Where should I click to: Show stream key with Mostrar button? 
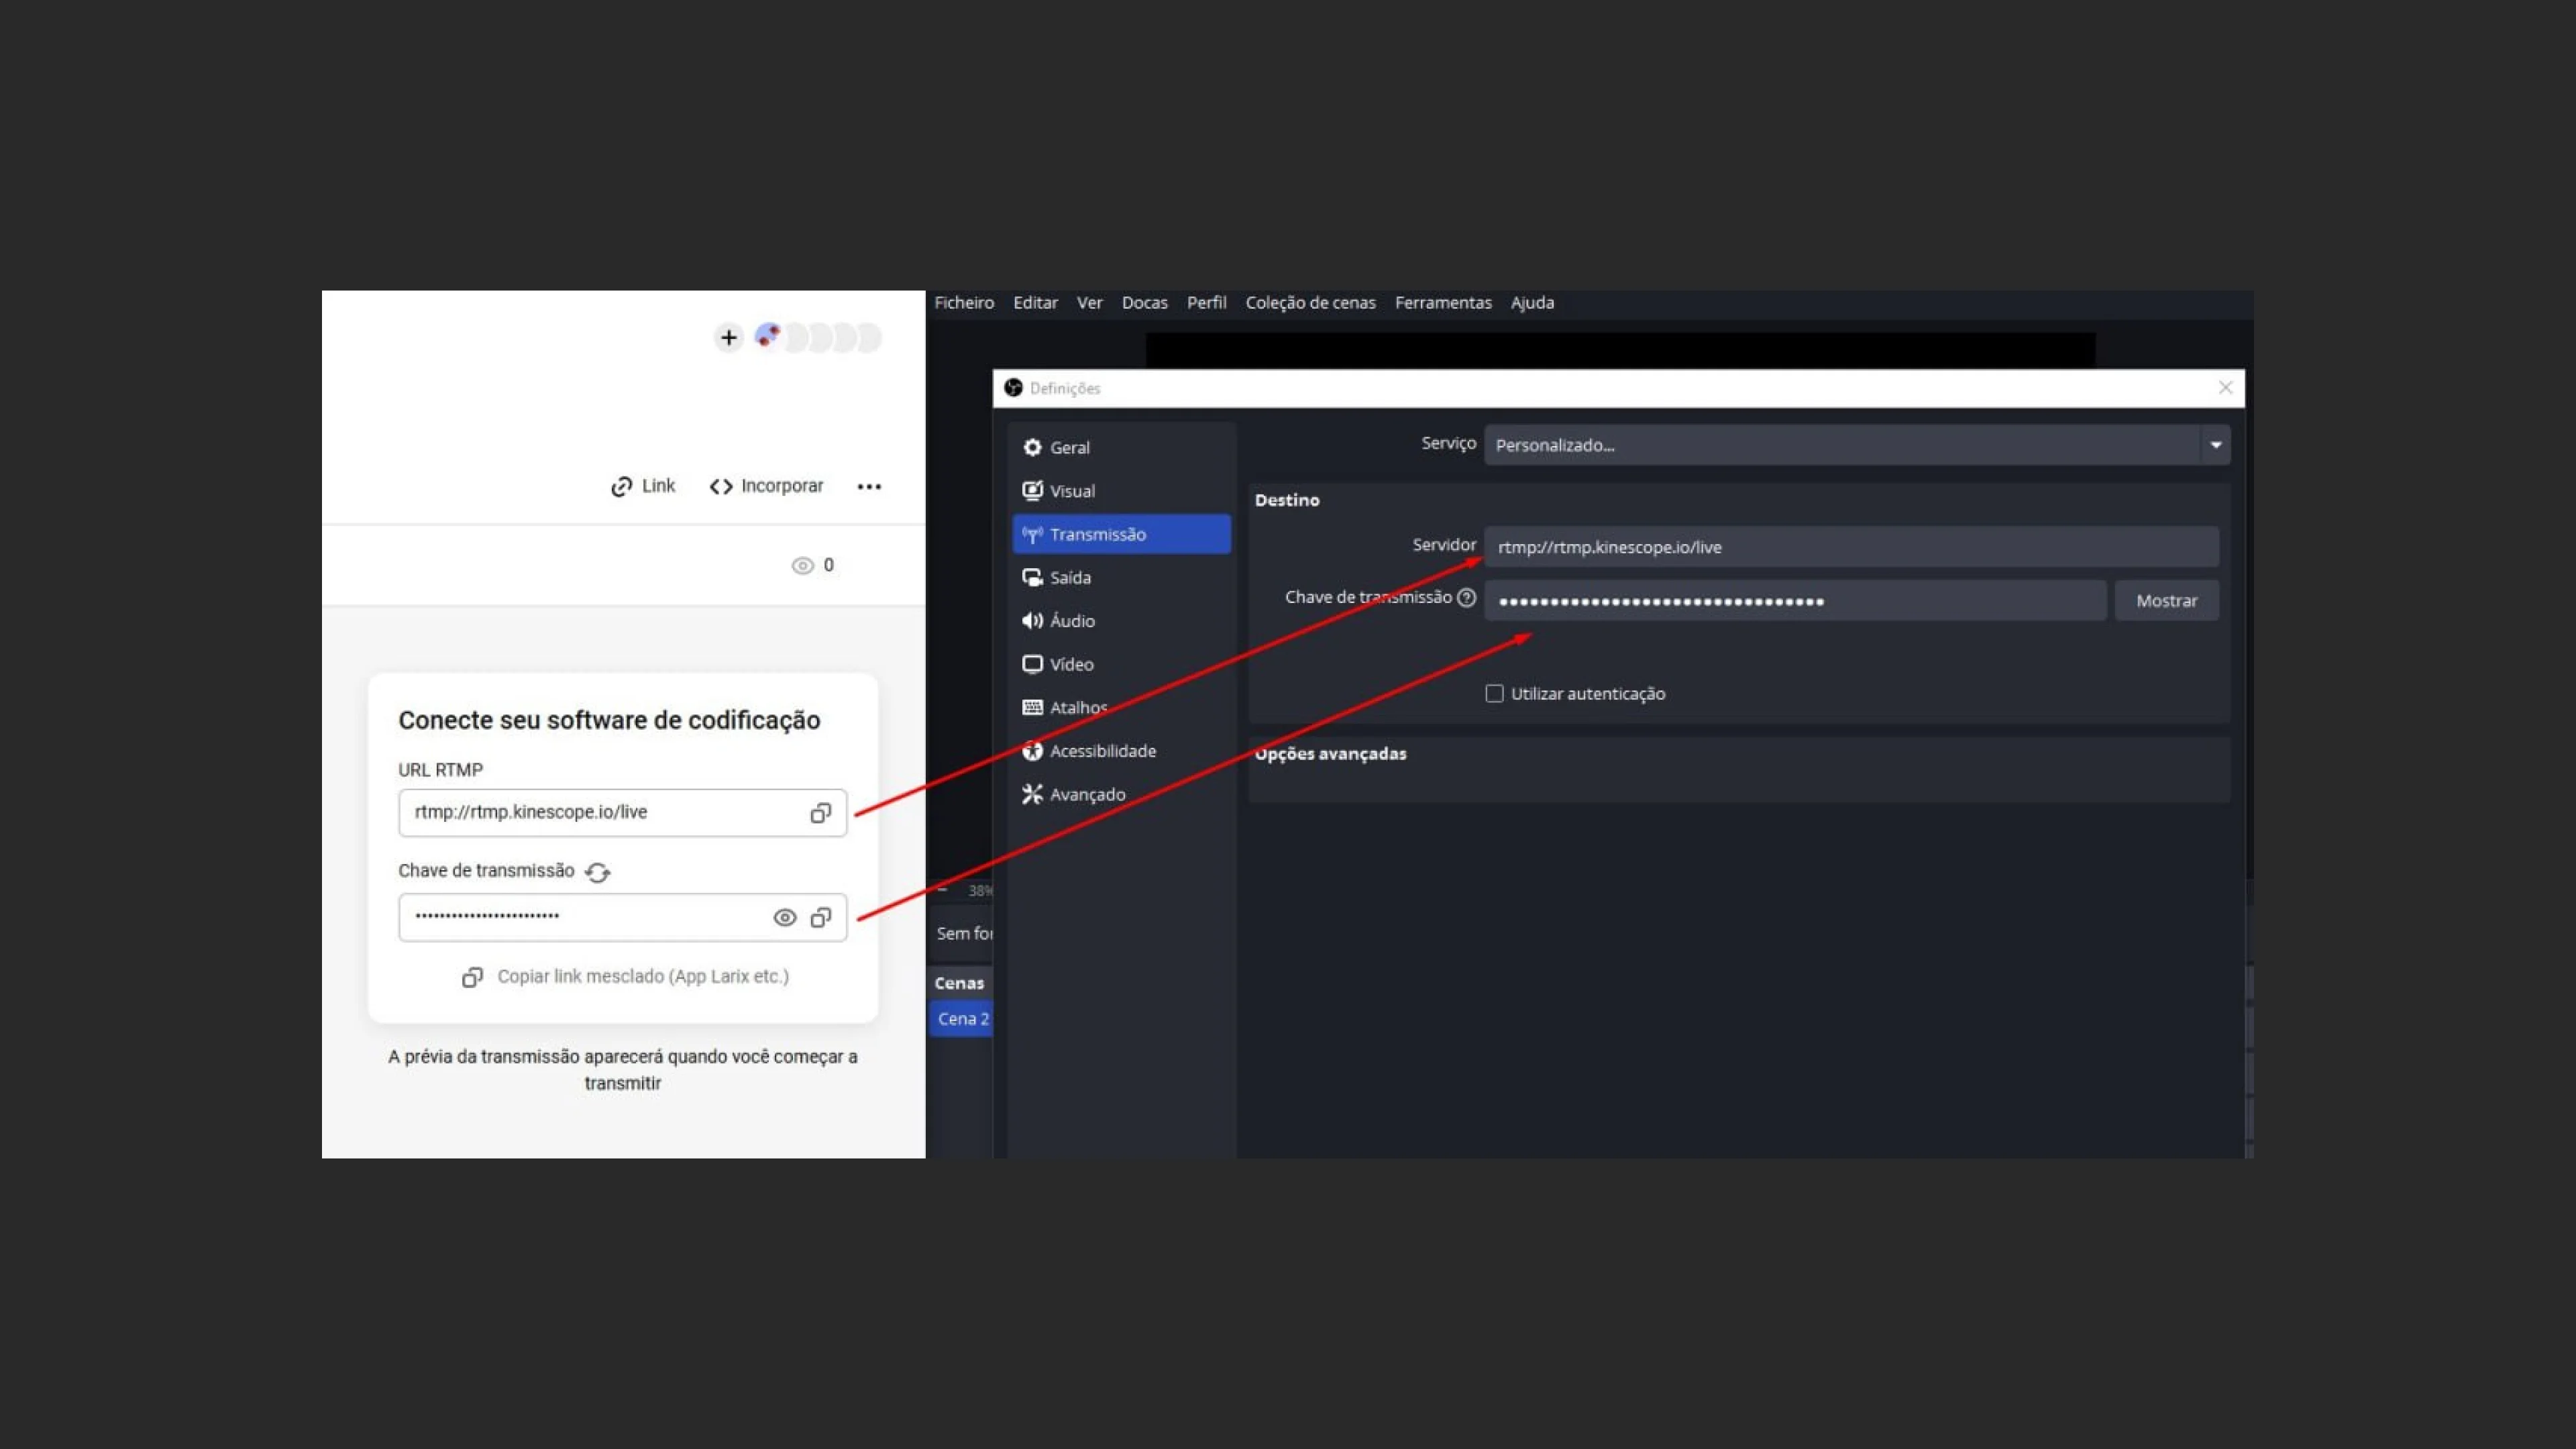pyautogui.click(x=2166, y=600)
